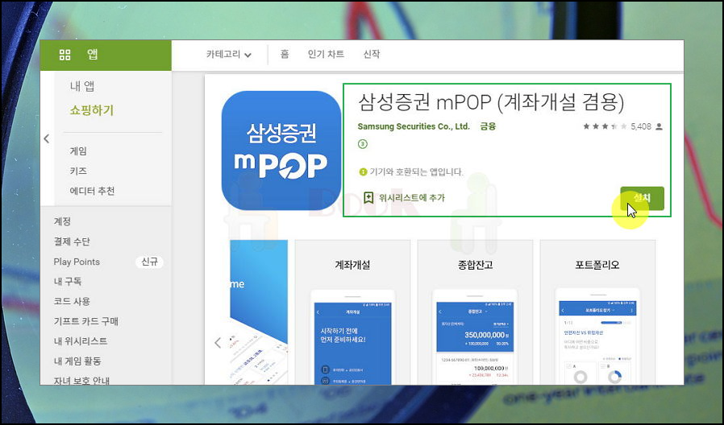Open 에디터 추천 section

click(92, 191)
